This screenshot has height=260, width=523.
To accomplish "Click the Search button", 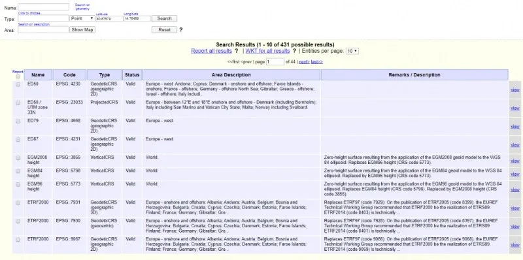I will [x=164, y=18].
